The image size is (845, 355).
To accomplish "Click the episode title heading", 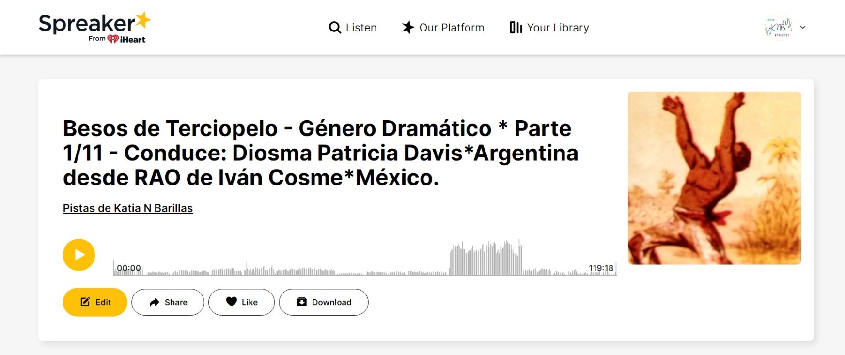I will pos(321,153).
